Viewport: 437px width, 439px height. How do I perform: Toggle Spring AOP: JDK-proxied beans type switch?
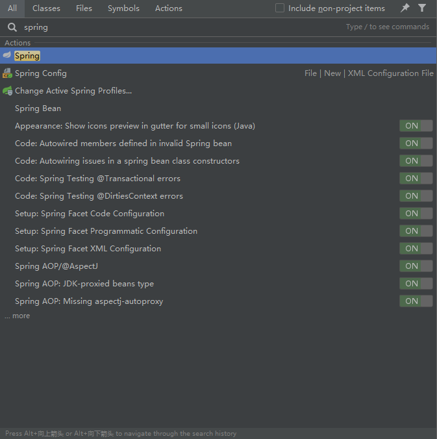tap(416, 284)
